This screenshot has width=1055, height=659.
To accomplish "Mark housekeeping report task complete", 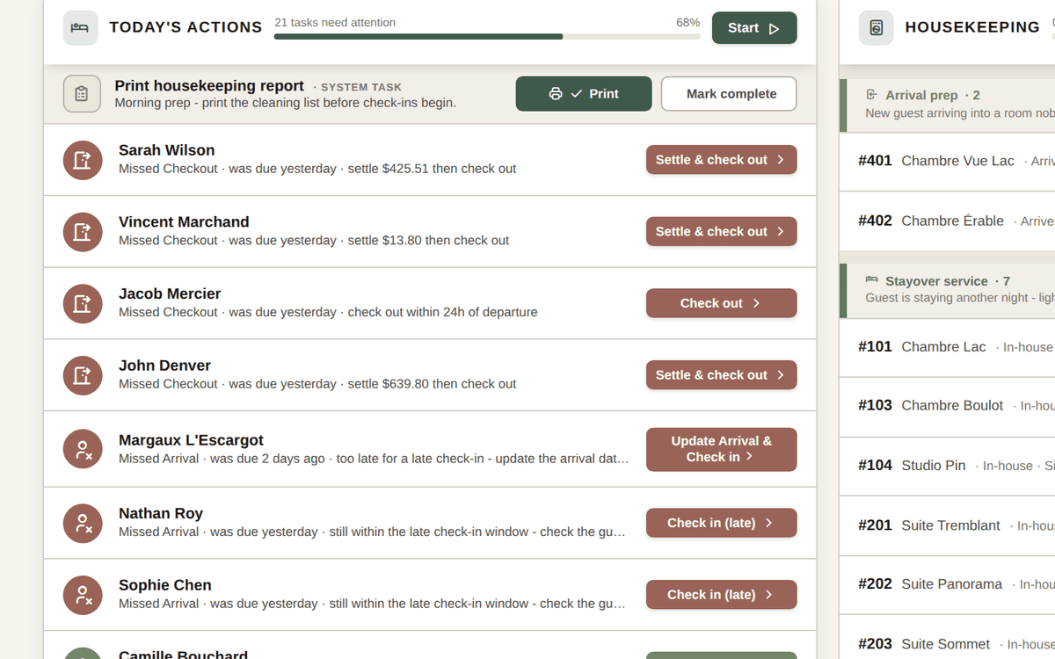I will click(x=729, y=94).
